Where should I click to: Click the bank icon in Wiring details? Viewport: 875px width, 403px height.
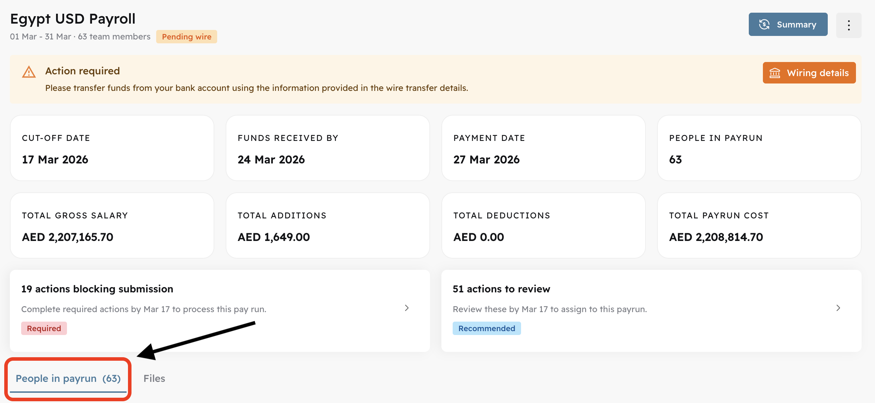click(x=775, y=73)
